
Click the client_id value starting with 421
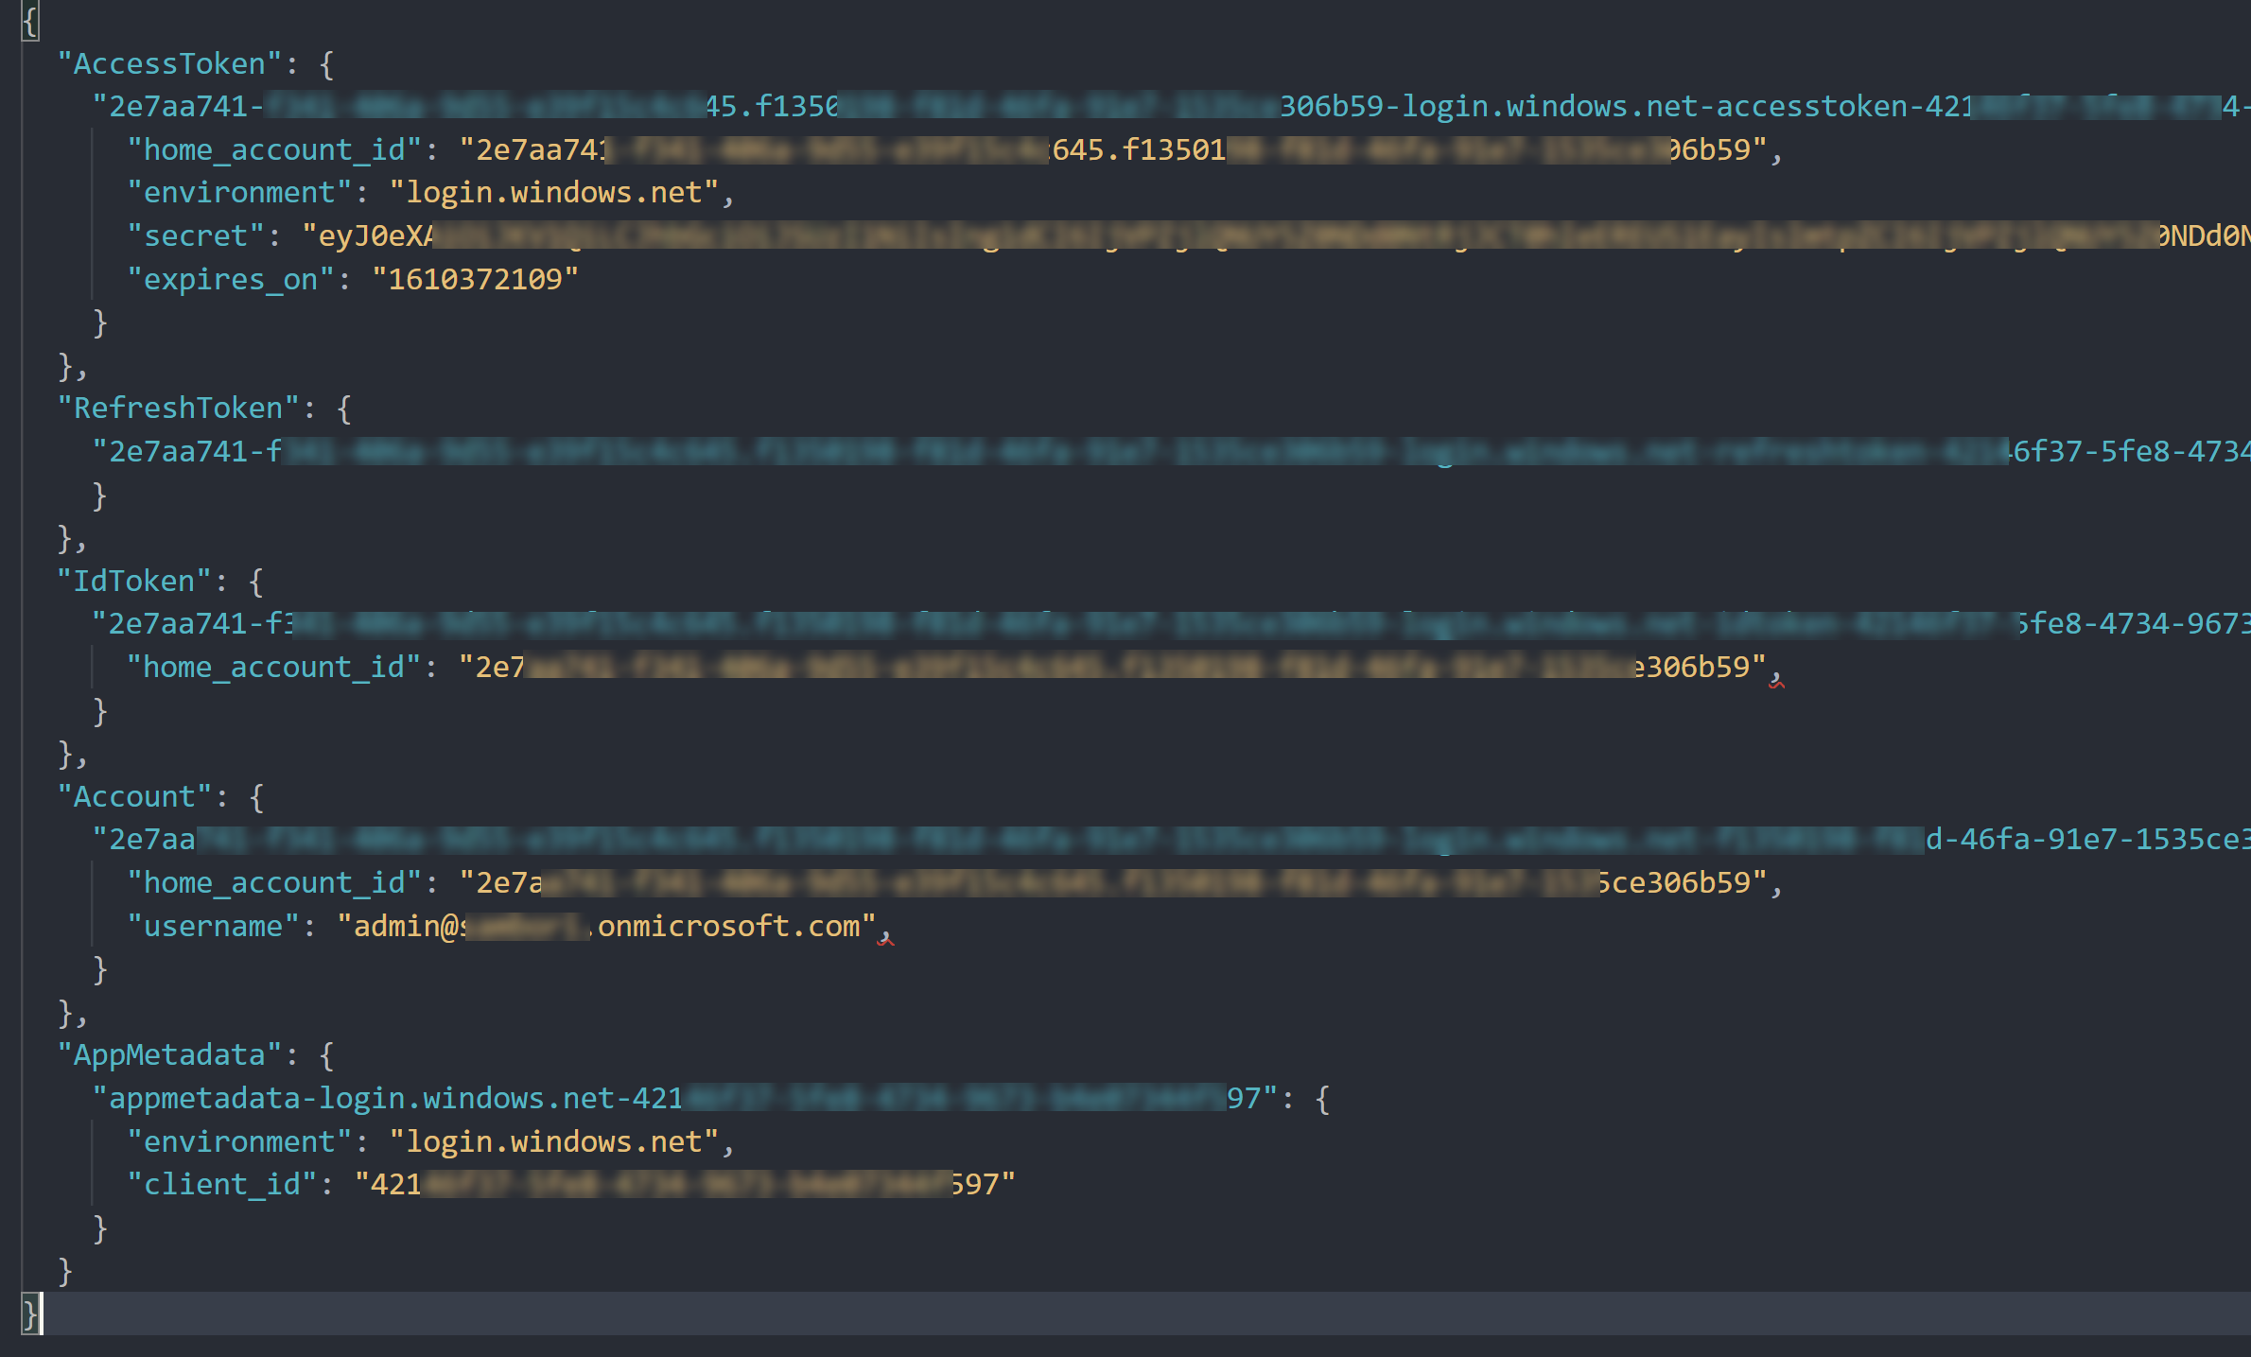click(685, 1184)
